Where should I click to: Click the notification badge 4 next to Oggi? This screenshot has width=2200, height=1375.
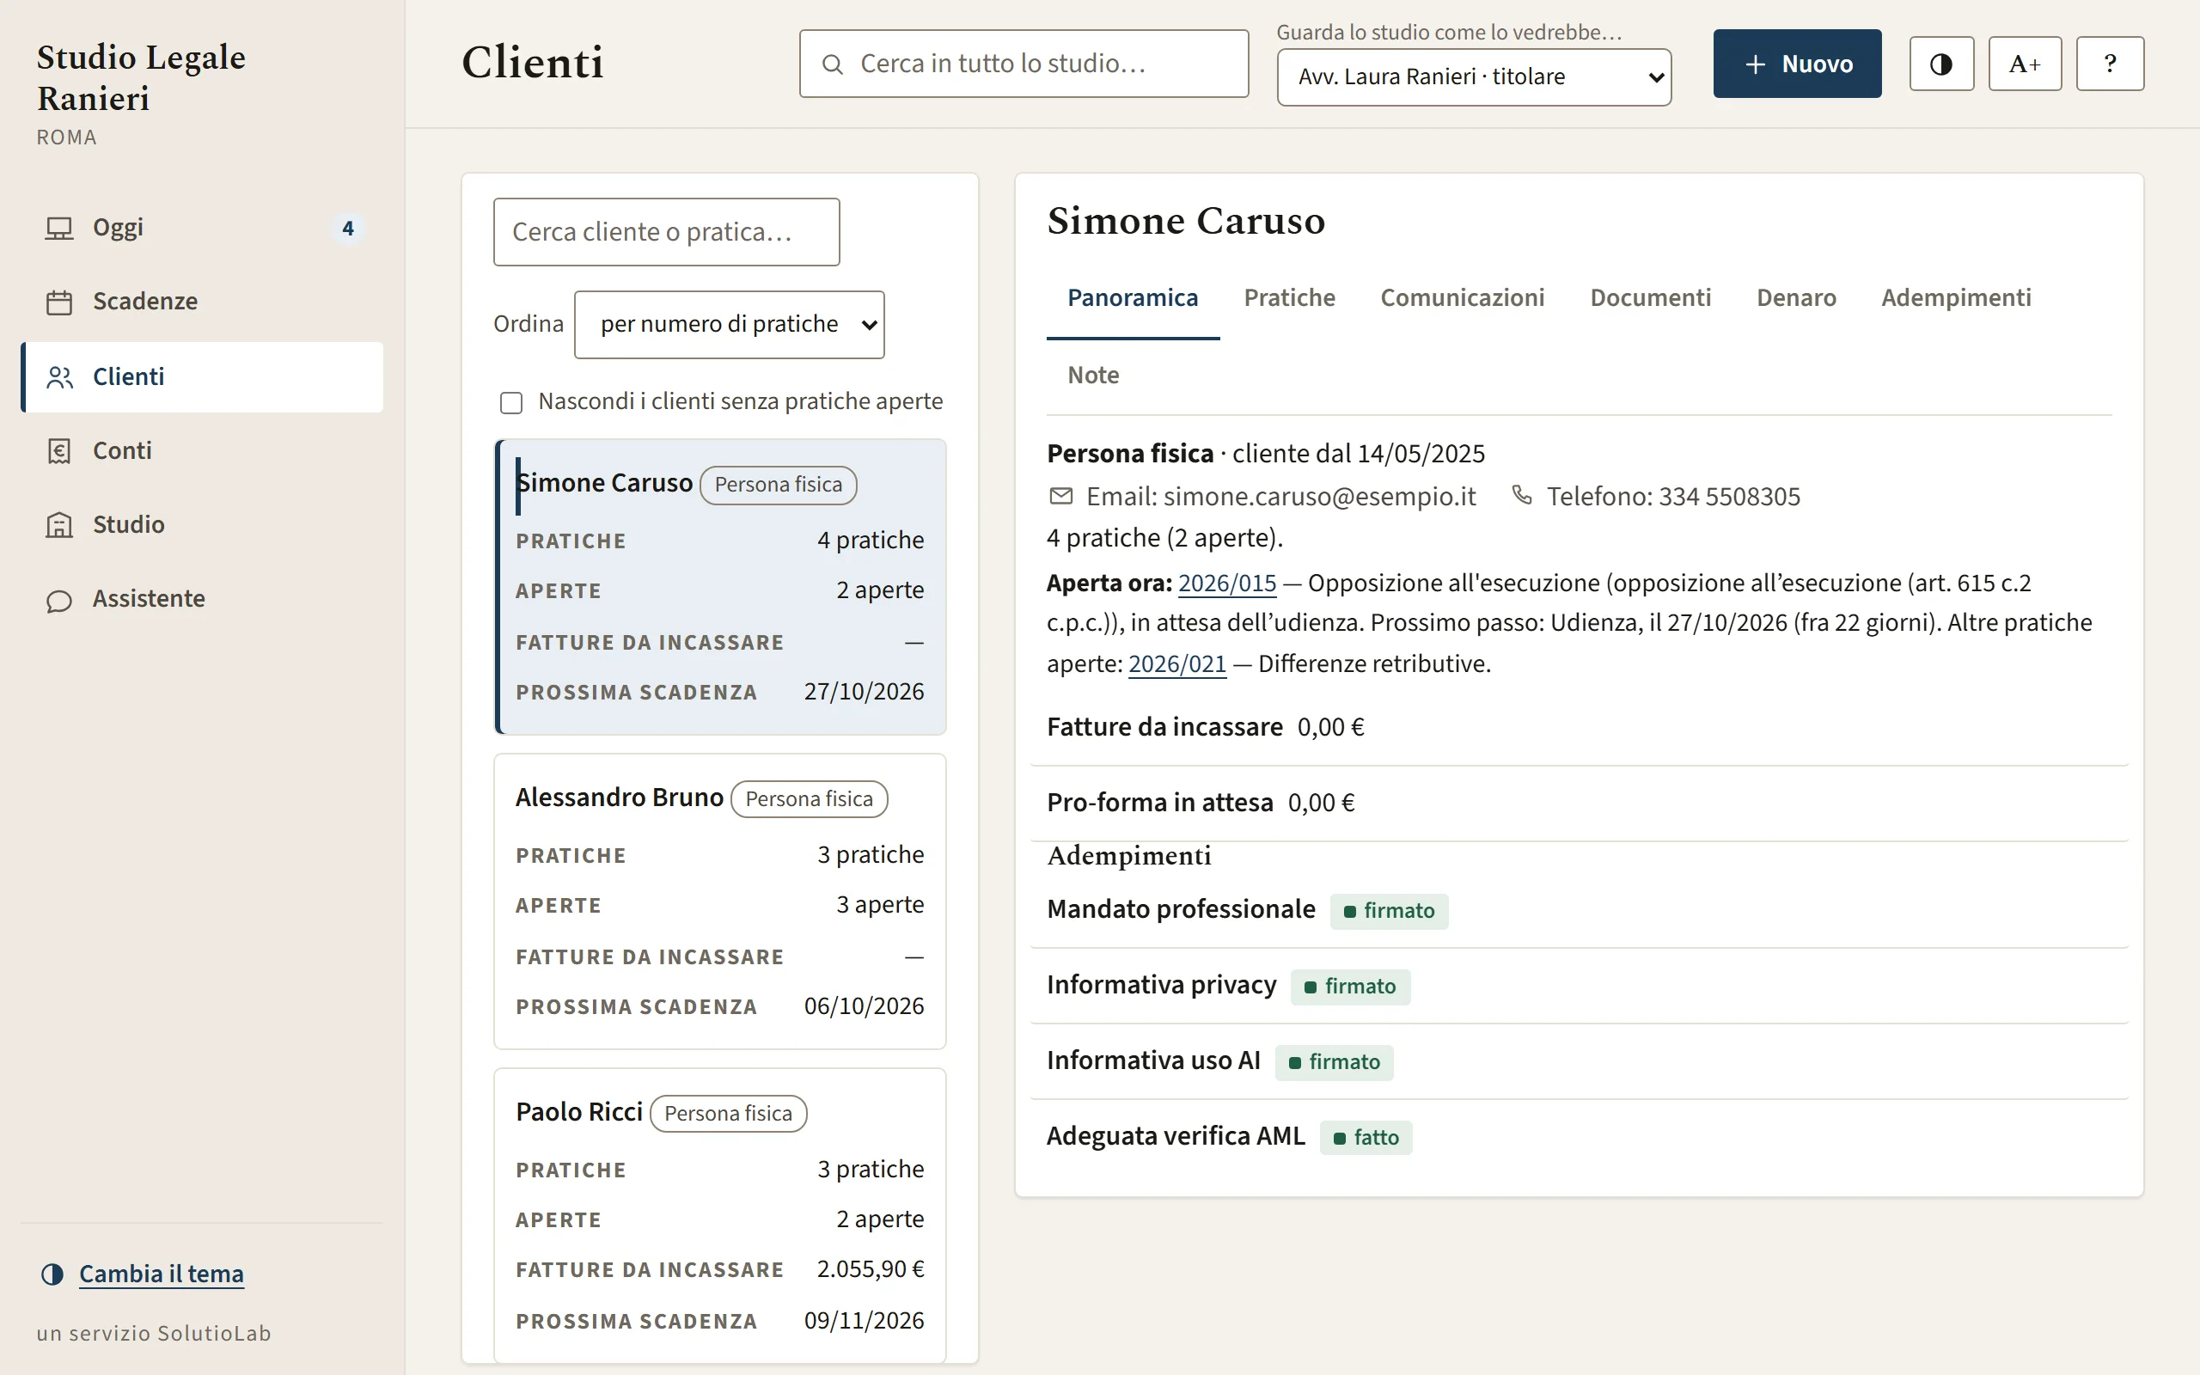[x=347, y=229]
